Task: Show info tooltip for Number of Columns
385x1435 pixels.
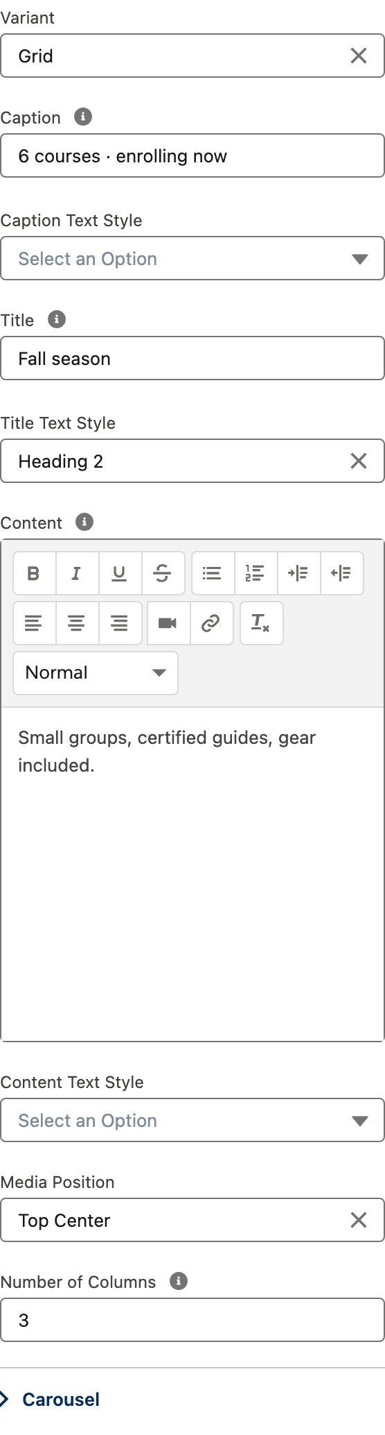Action: 179,1281
